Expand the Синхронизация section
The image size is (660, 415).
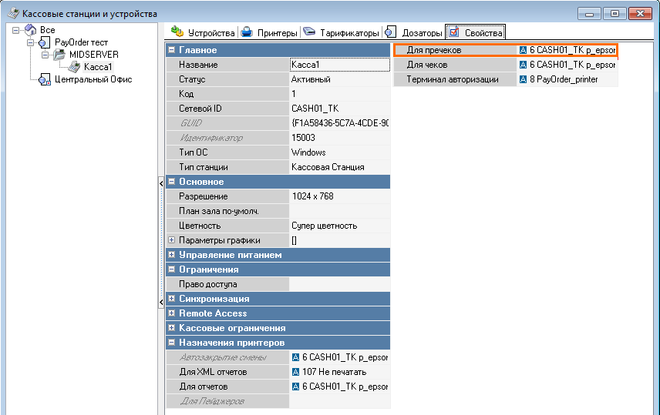[171, 299]
